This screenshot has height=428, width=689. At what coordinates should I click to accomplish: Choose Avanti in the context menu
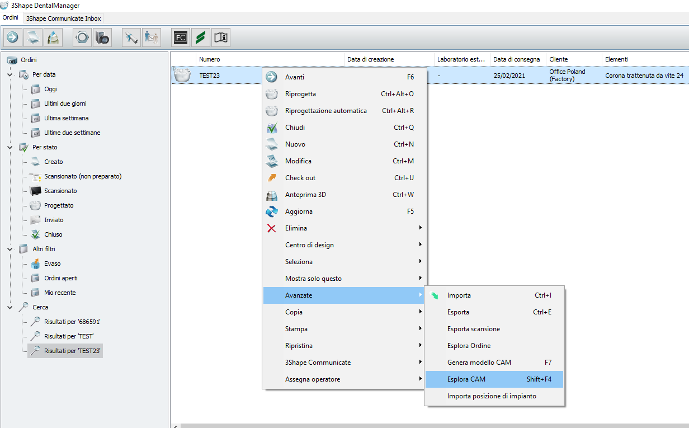tap(344, 77)
